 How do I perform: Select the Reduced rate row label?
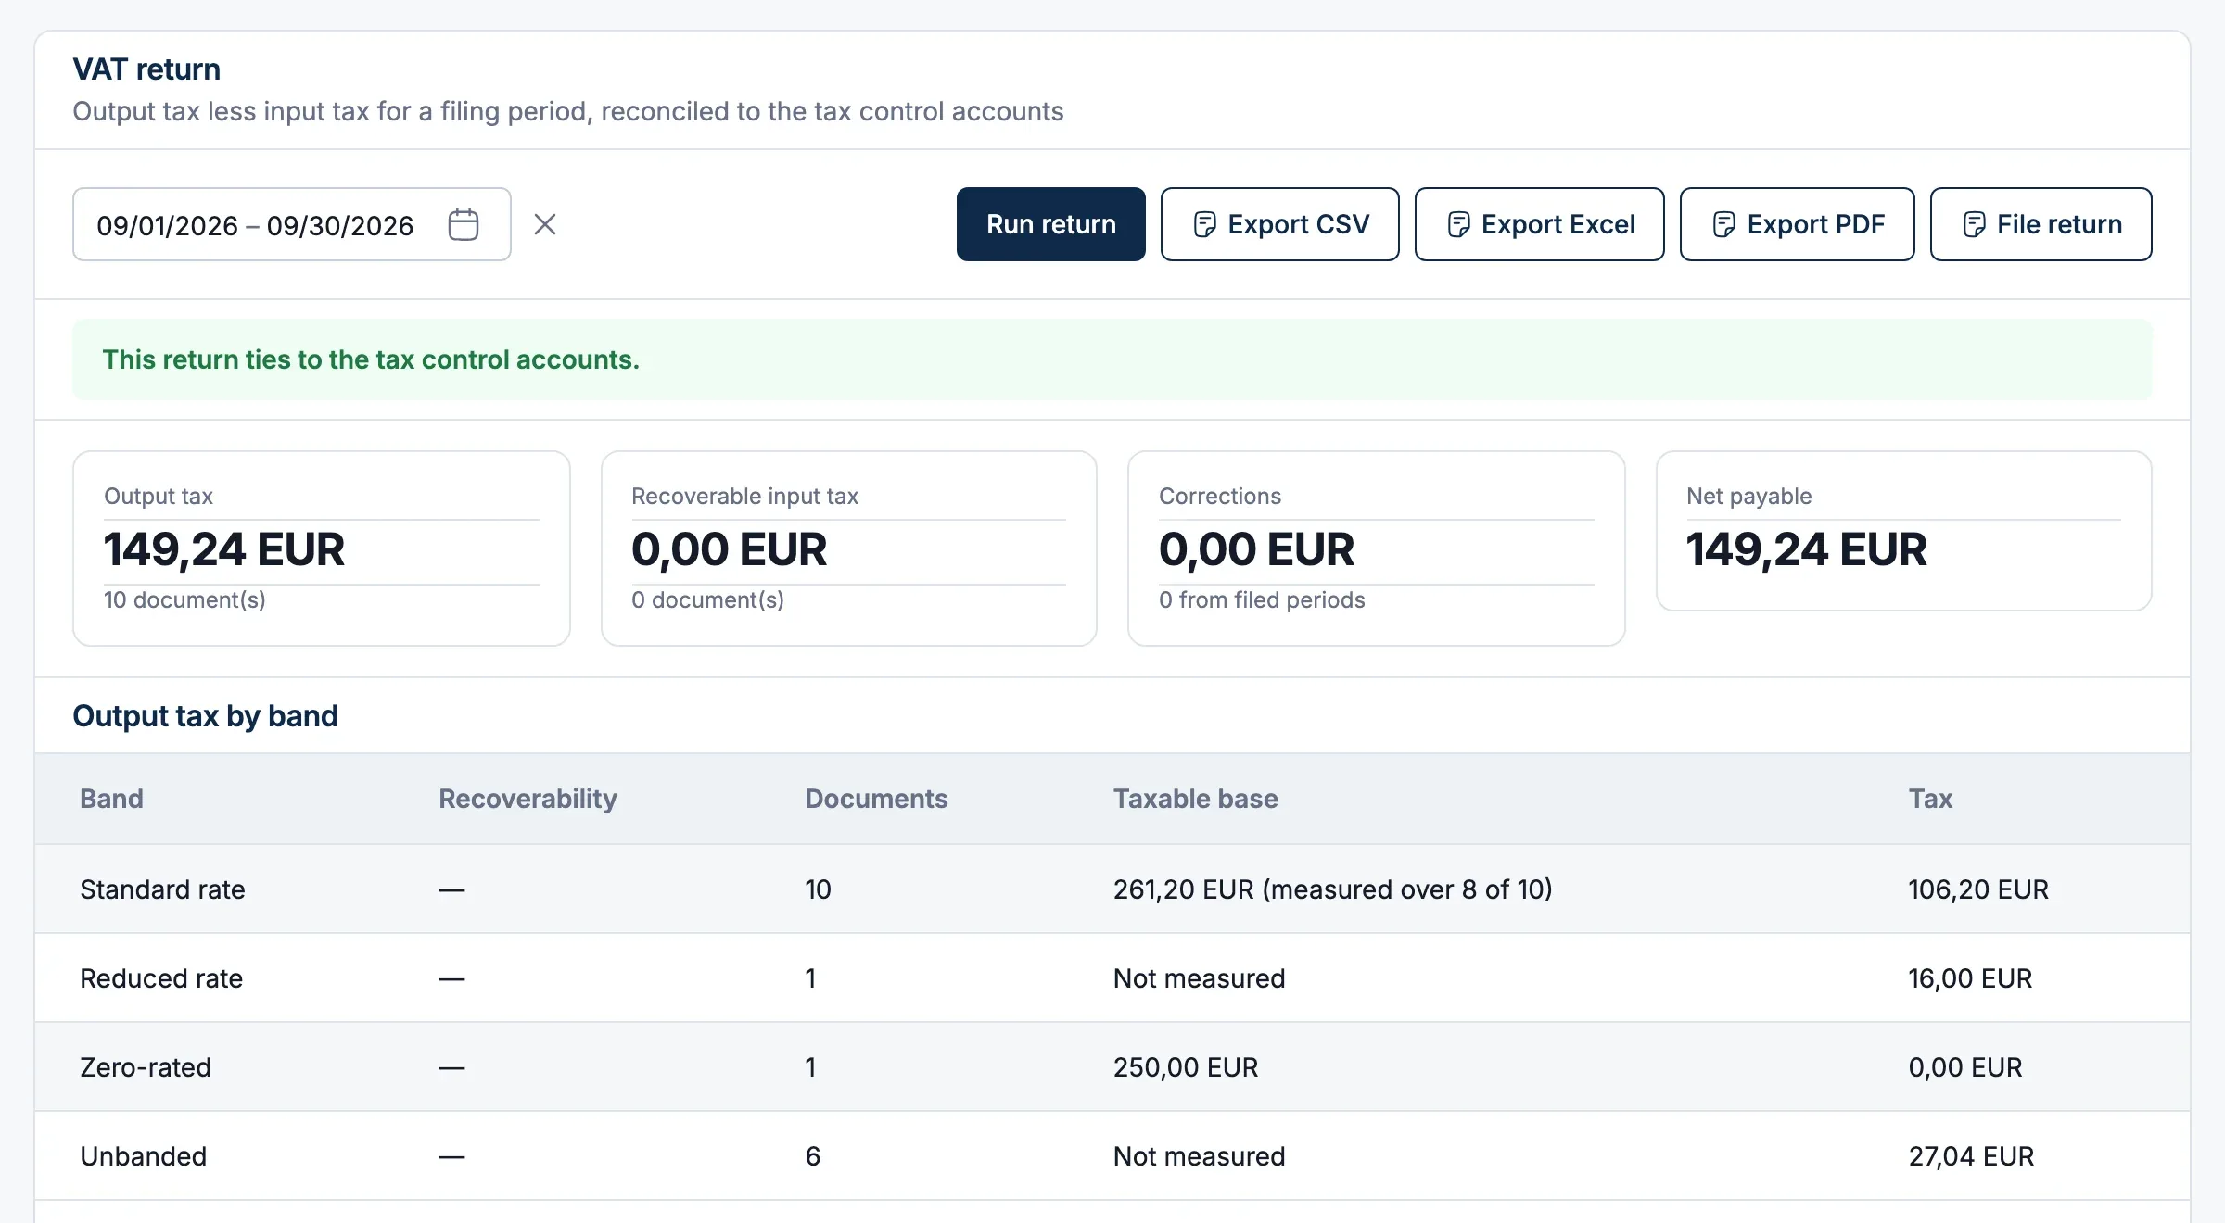(161, 978)
